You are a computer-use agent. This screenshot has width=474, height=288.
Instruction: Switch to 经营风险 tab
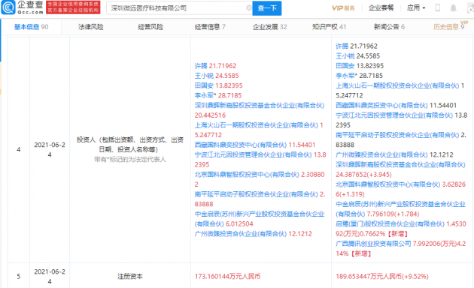click(150, 27)
